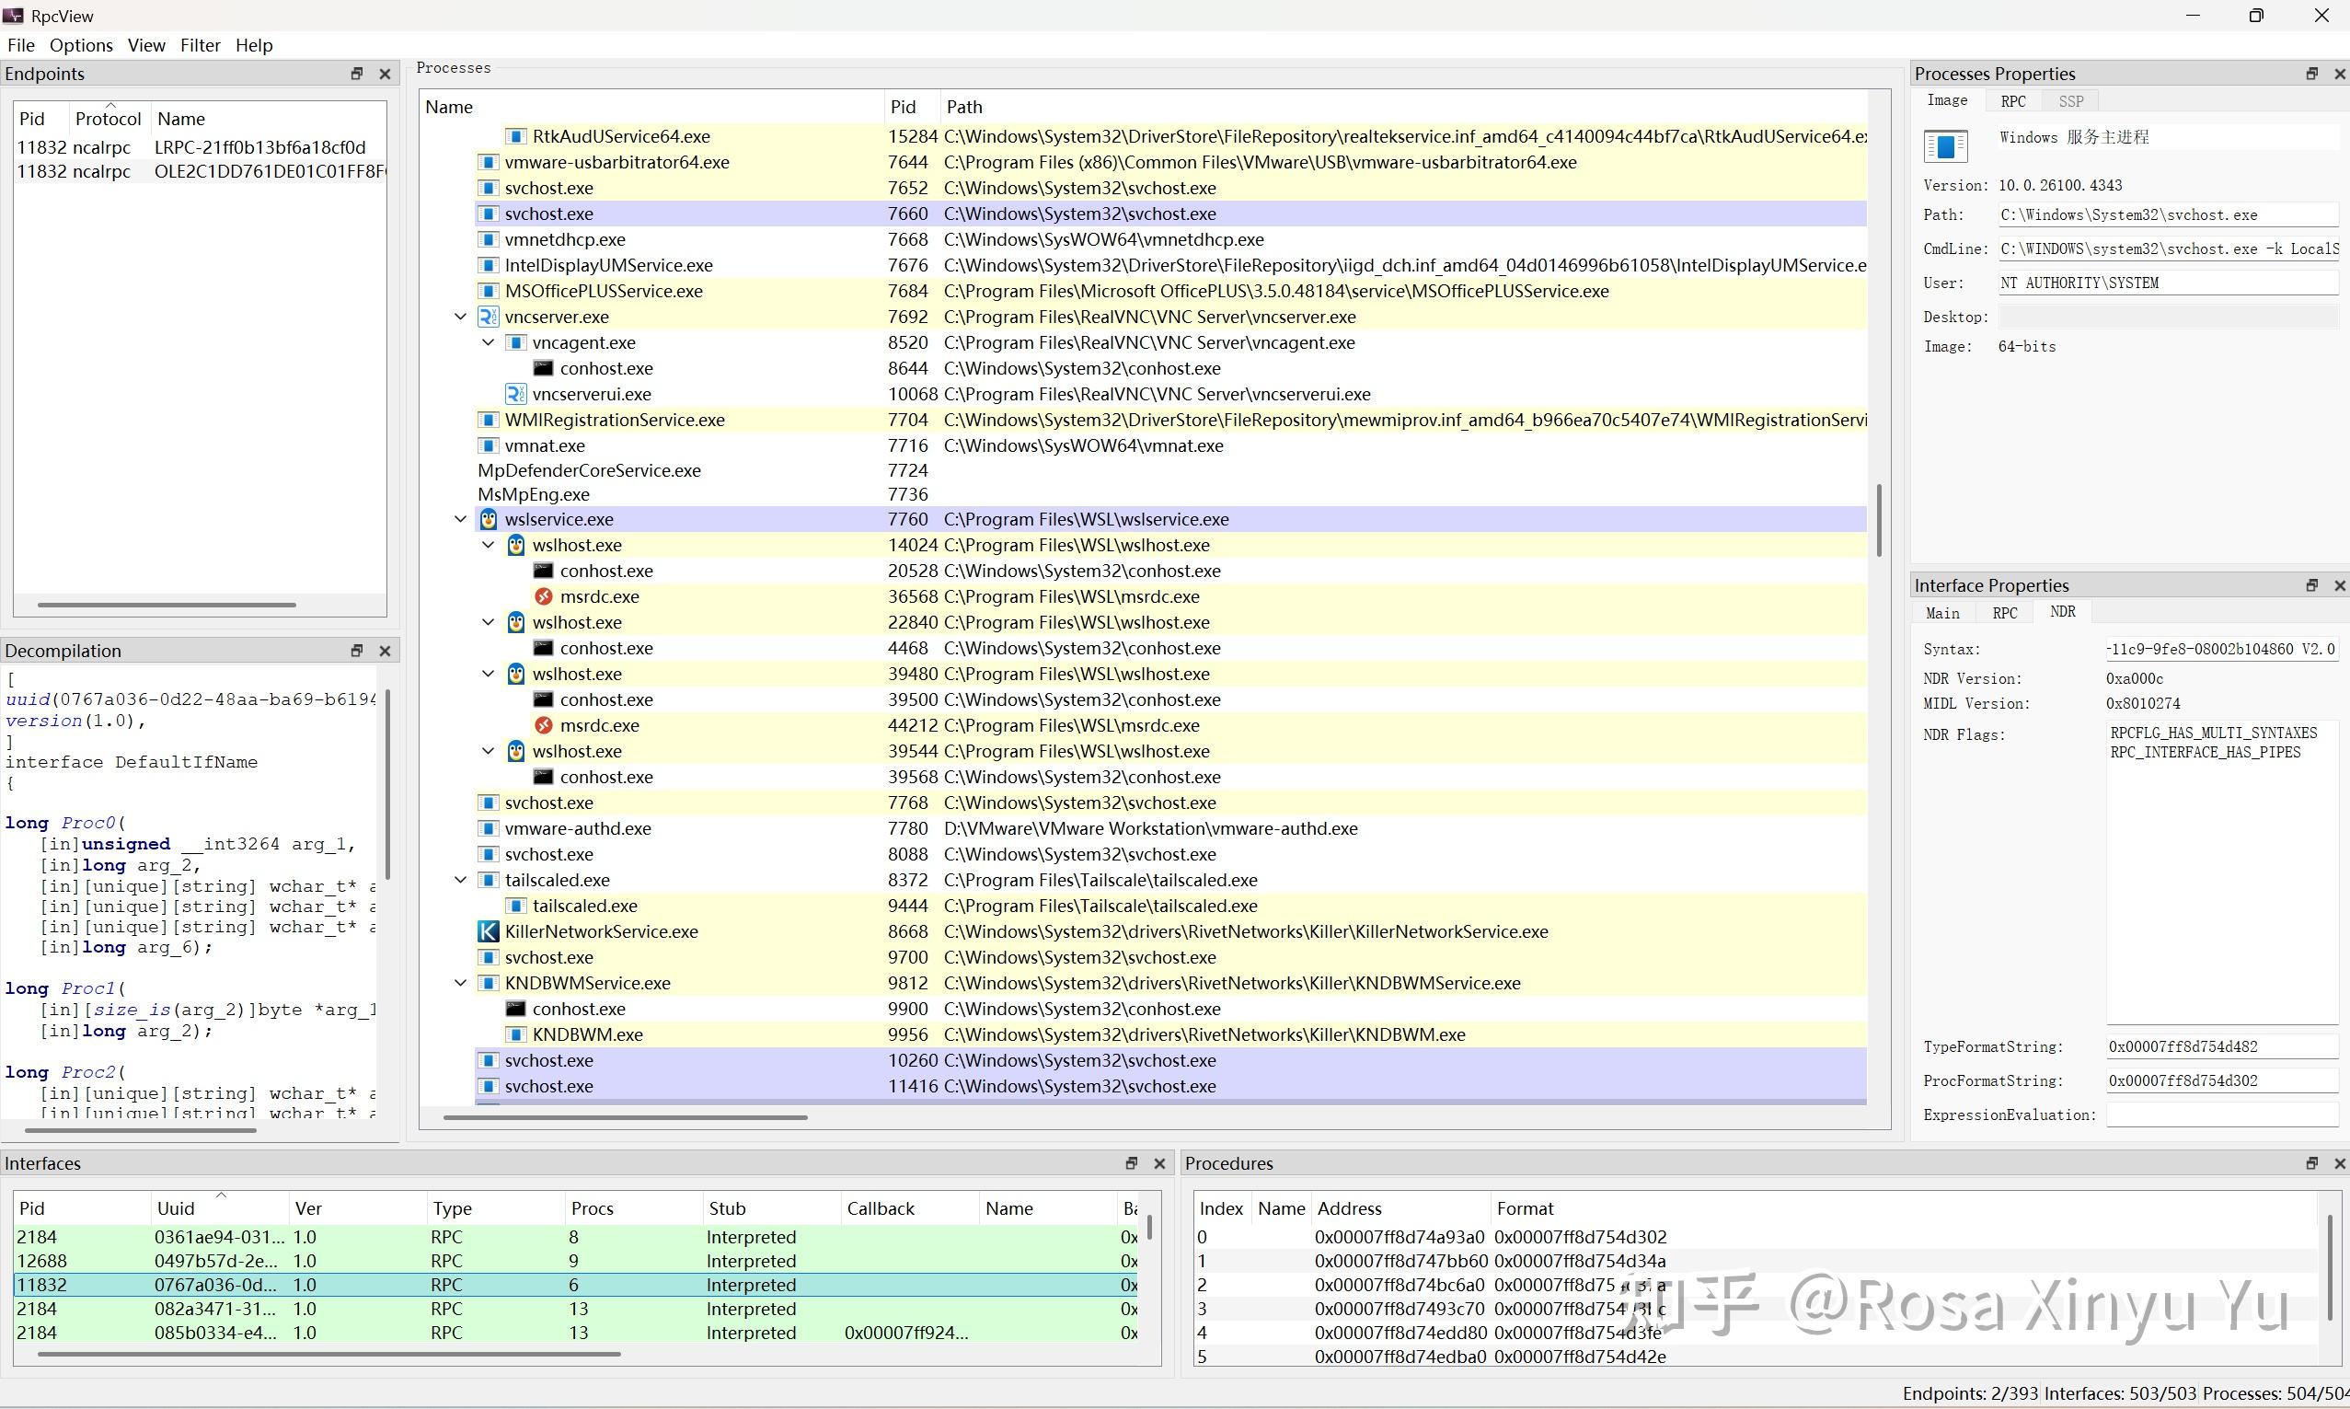The width and height of the screenshot is (2350, 1409).
Task: Open the Filter menu
Action: [x=201, y=44]
